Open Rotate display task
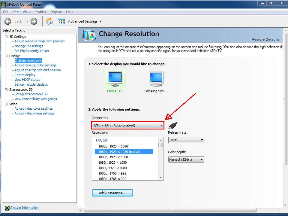 coord(25,75)
